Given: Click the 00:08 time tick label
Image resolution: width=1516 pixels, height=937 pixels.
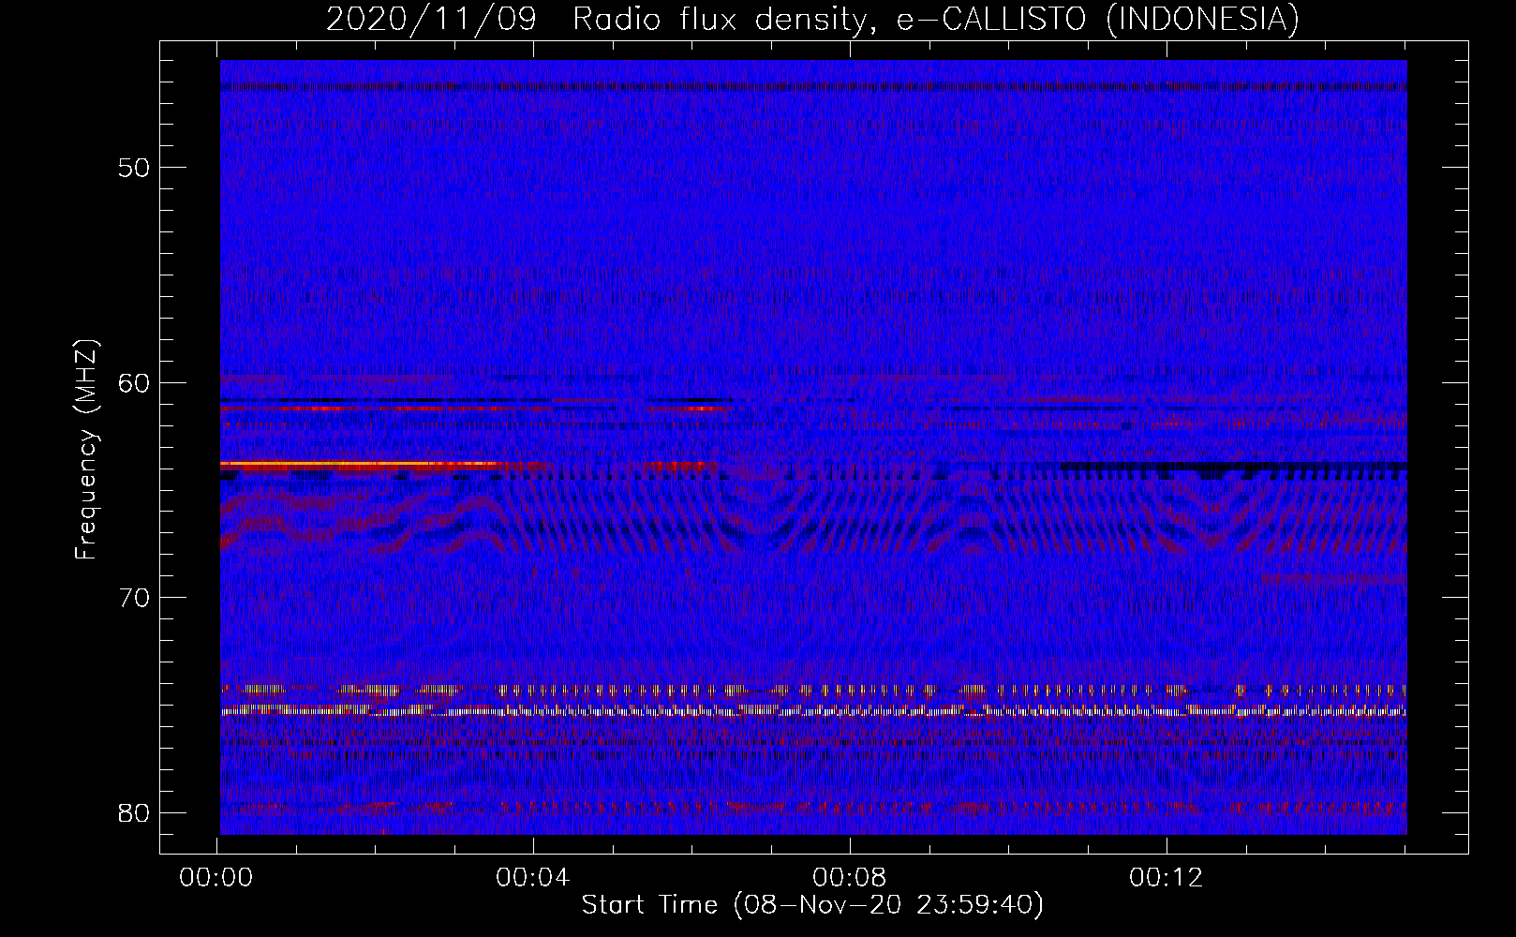Looking at the screenshot, I should coord(850,878).
